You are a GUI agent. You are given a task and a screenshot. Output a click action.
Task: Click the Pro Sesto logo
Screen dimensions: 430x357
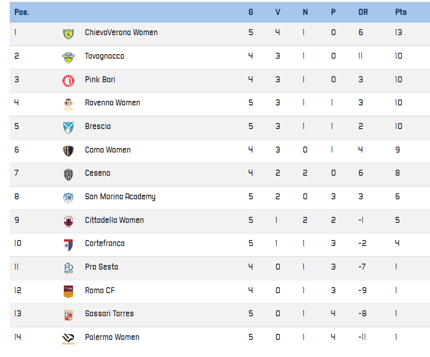[x=68, y=268]
